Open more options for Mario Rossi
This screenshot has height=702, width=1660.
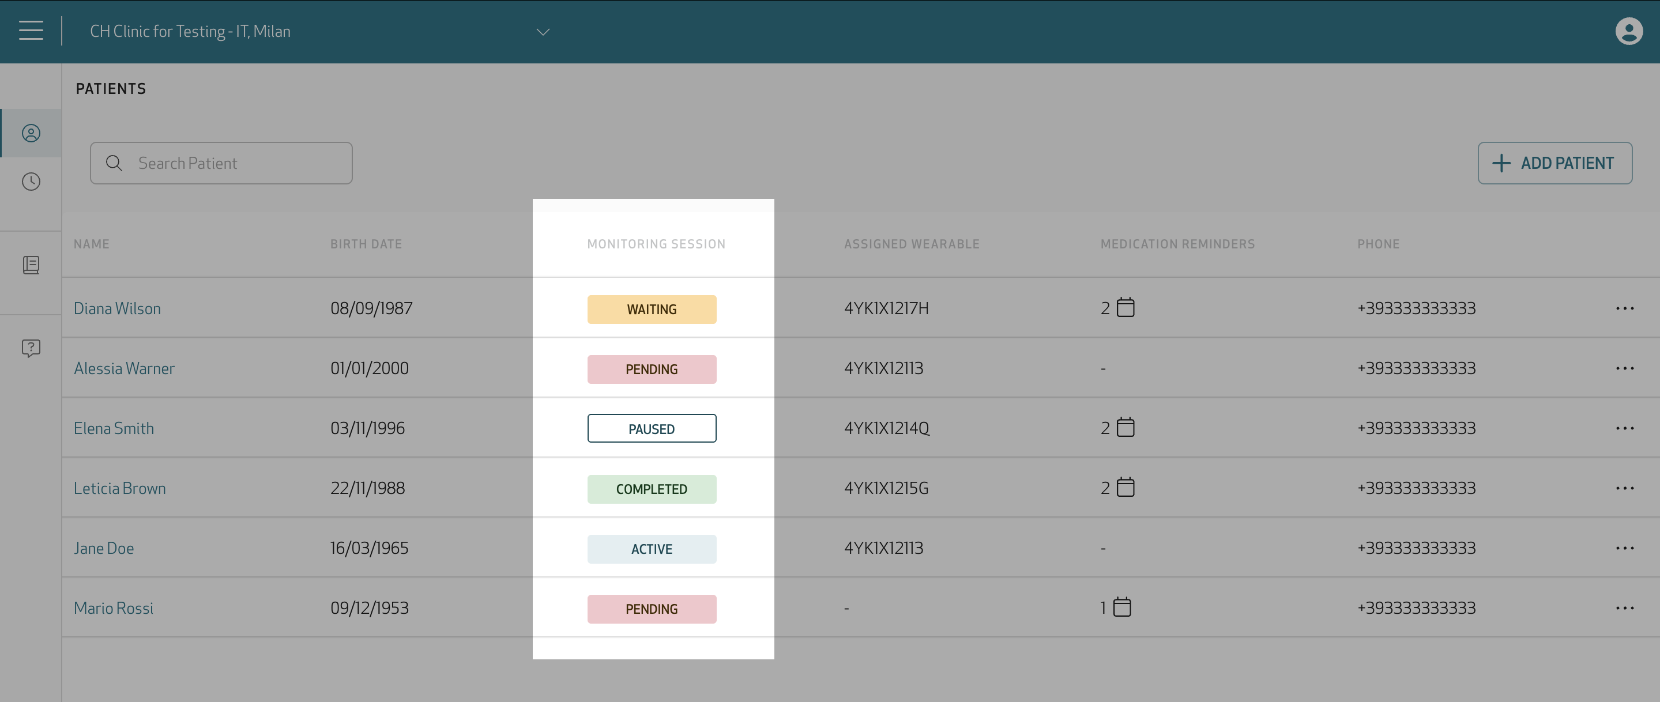[1625, 608]
